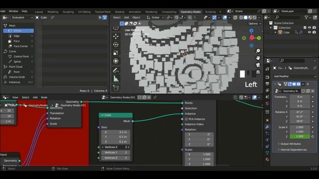Open the Help menu
319x179 pixels.
(24, 11)
